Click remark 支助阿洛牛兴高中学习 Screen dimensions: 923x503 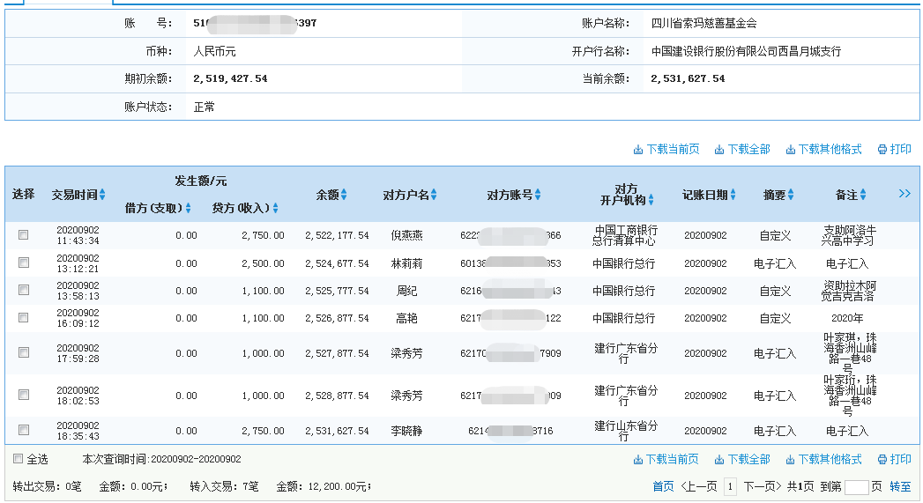pyautogui.click(x=848, y=235)
